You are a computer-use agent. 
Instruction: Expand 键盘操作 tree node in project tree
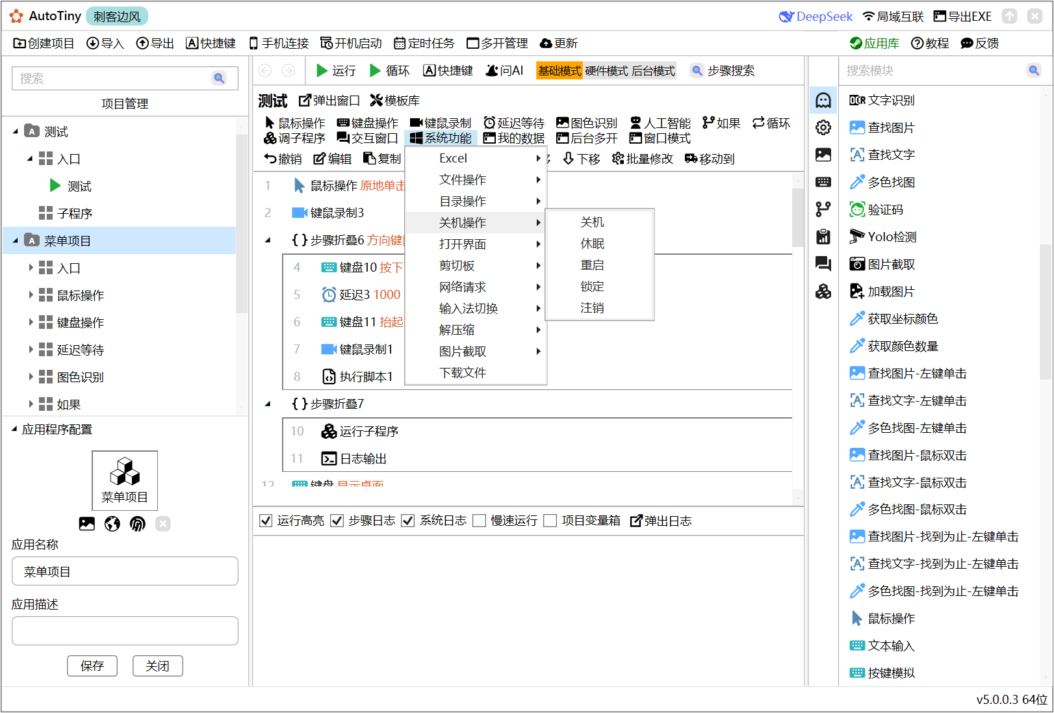[x=30, y=322]
